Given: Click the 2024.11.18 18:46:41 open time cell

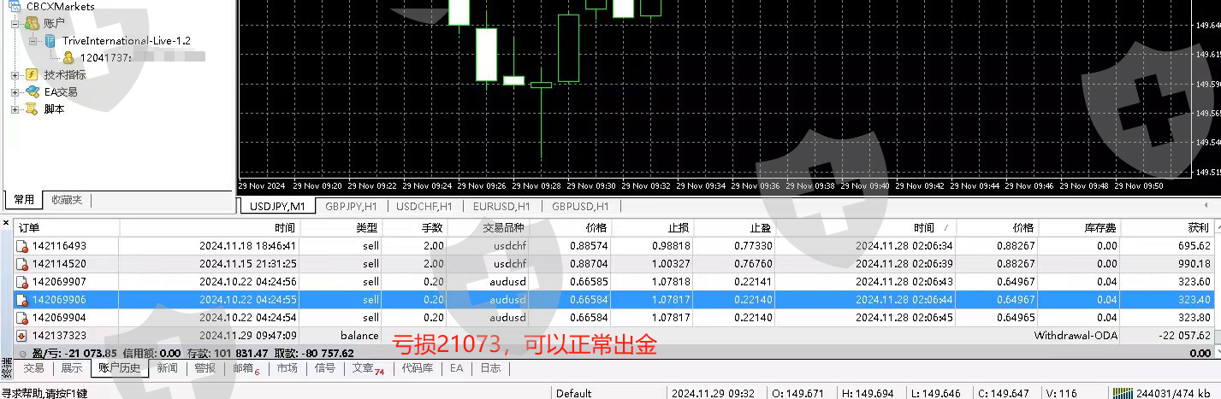Looking at the screenshot, I should click(x=248, y=246).
